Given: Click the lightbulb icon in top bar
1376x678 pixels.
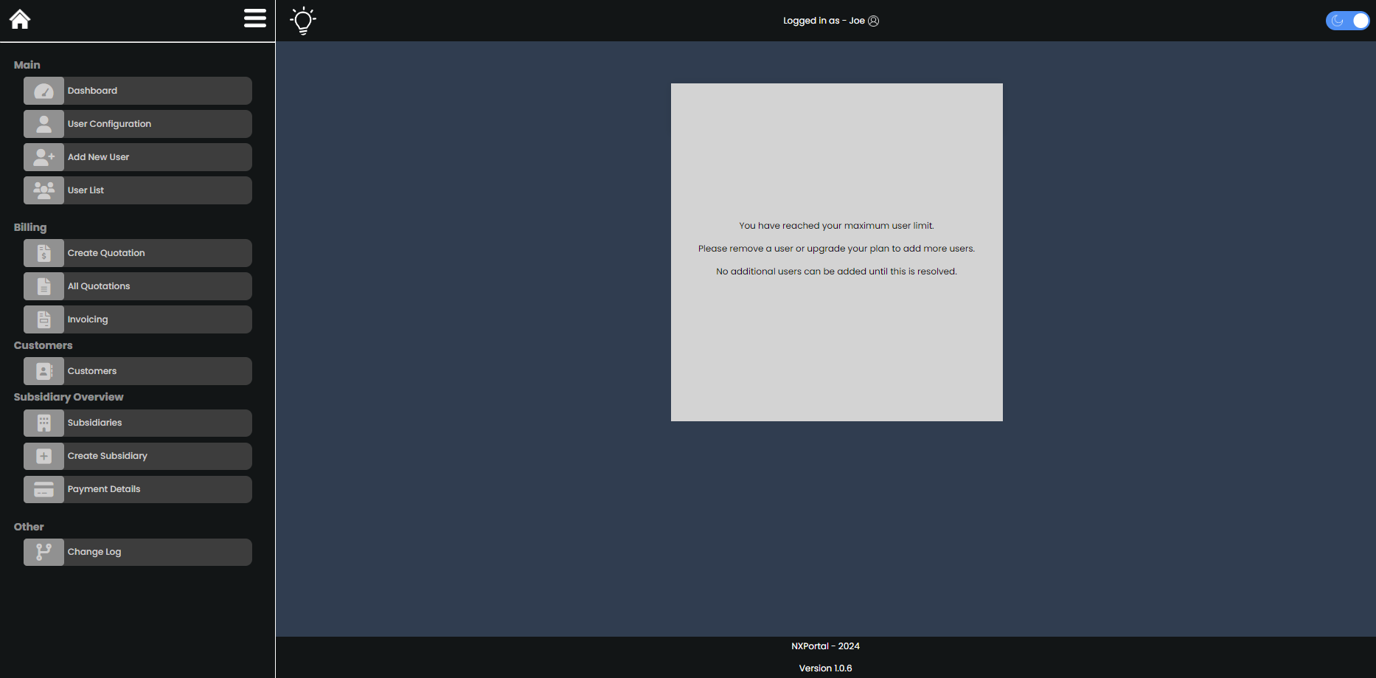Looking at the screenshot, I should click(303, 21).
